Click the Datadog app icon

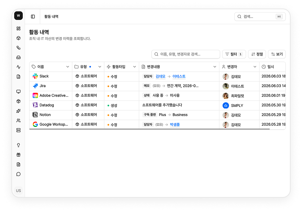35,105
